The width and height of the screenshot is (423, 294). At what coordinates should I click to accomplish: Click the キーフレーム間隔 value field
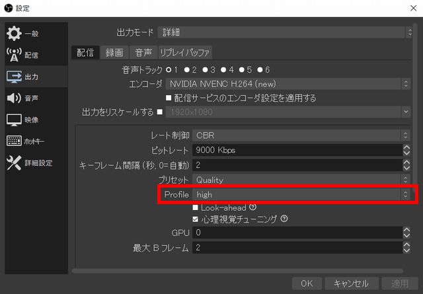[x=297, y=165]
